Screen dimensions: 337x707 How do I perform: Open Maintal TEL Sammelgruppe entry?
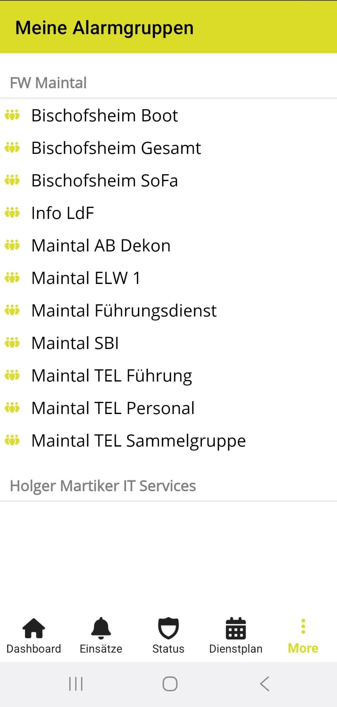[138, 440]
